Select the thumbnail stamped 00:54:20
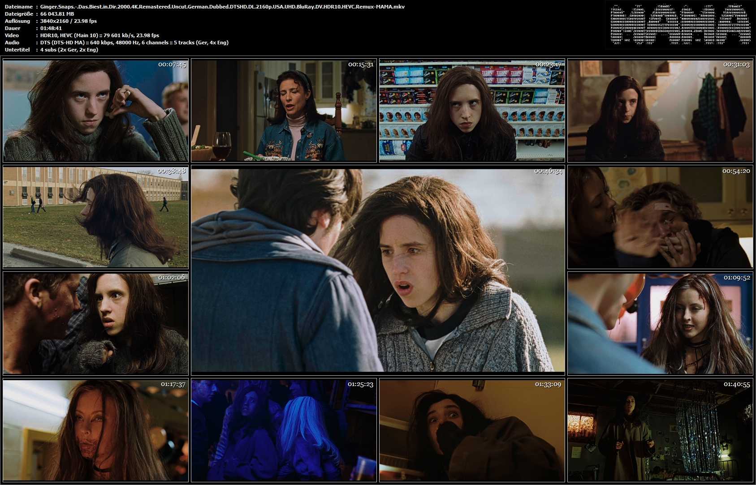756x485 pixels. click(660, 217)
